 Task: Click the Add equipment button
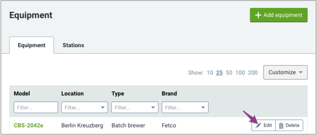click(279, 15)
